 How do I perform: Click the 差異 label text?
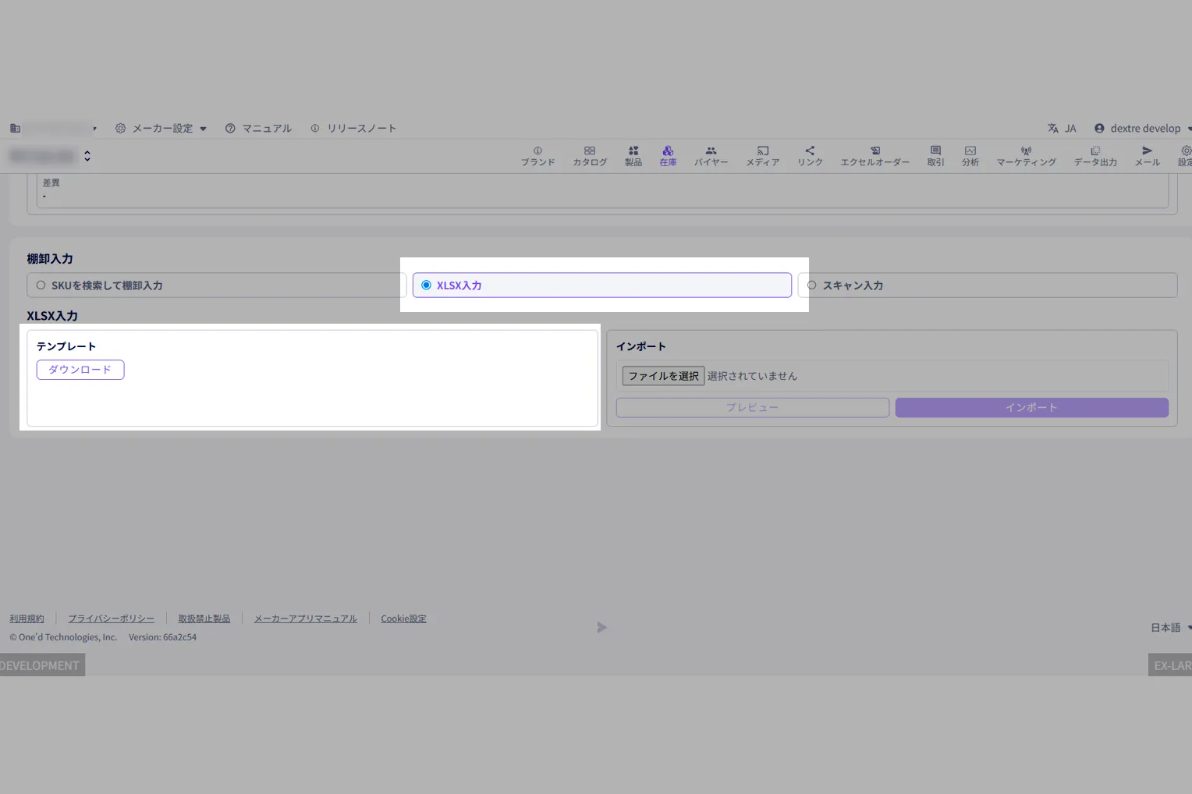(51, 183)
